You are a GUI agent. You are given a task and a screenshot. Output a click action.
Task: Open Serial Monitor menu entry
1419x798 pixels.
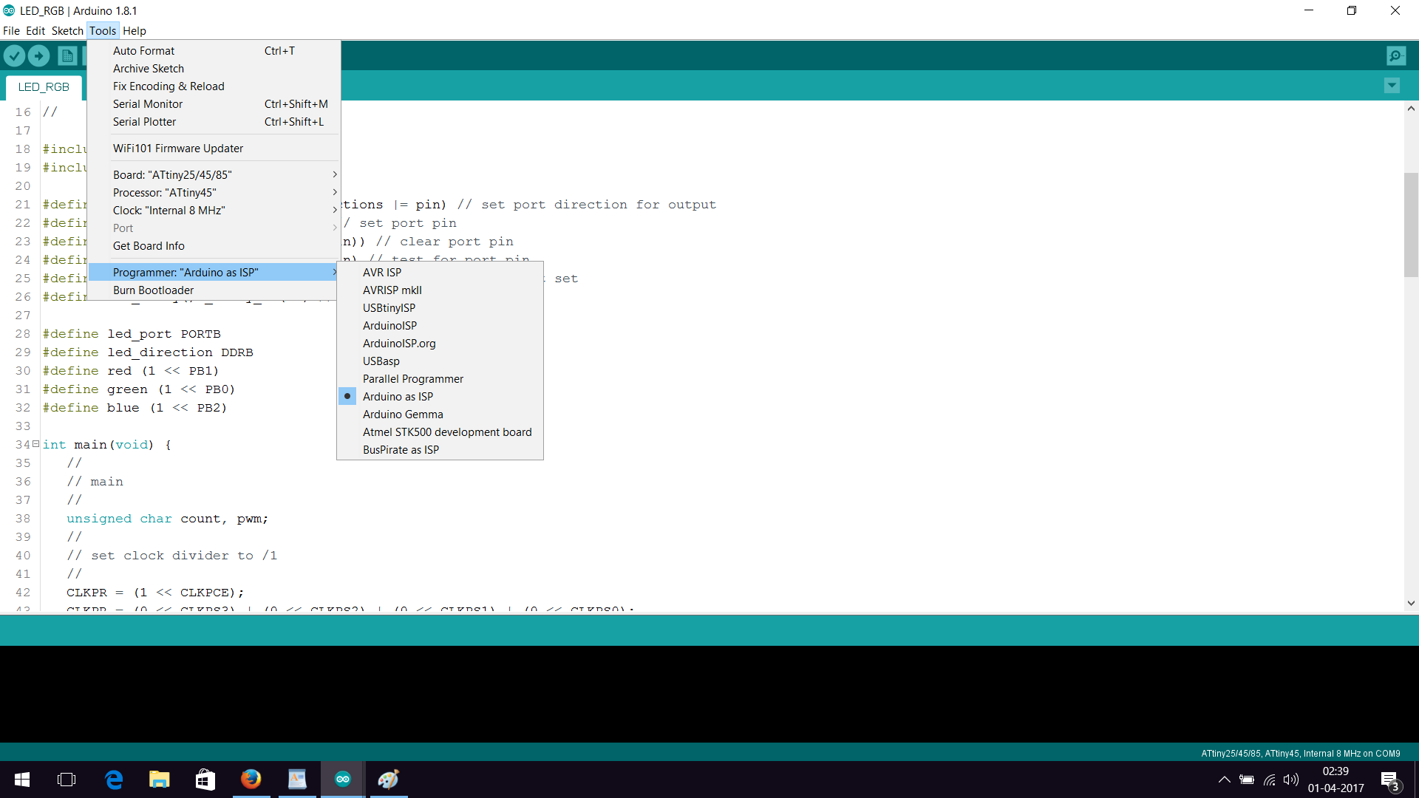click(214, 104)
